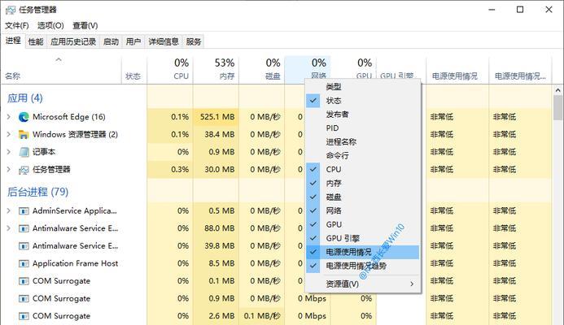Enable 类型 column in context menu
The image size is (564, 325).
pyautogui.click(x=363, y=87)
